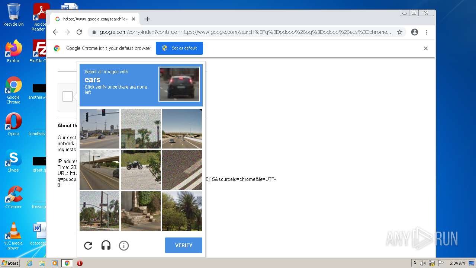Open the volume speaker tray icon

pyautogui.click(x=423, y=263)
